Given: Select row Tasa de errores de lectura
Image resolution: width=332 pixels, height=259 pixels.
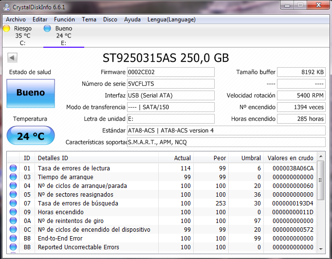Looking at the screenshot, I should [x=162, y=168].
